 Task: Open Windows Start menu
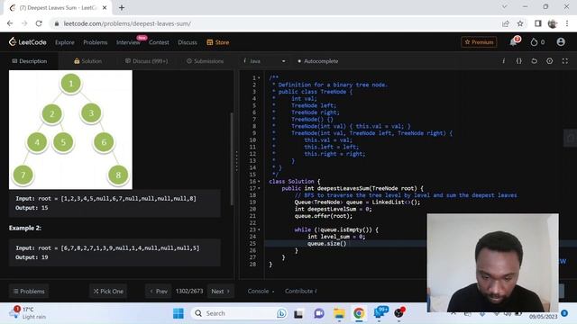[179, 313]
